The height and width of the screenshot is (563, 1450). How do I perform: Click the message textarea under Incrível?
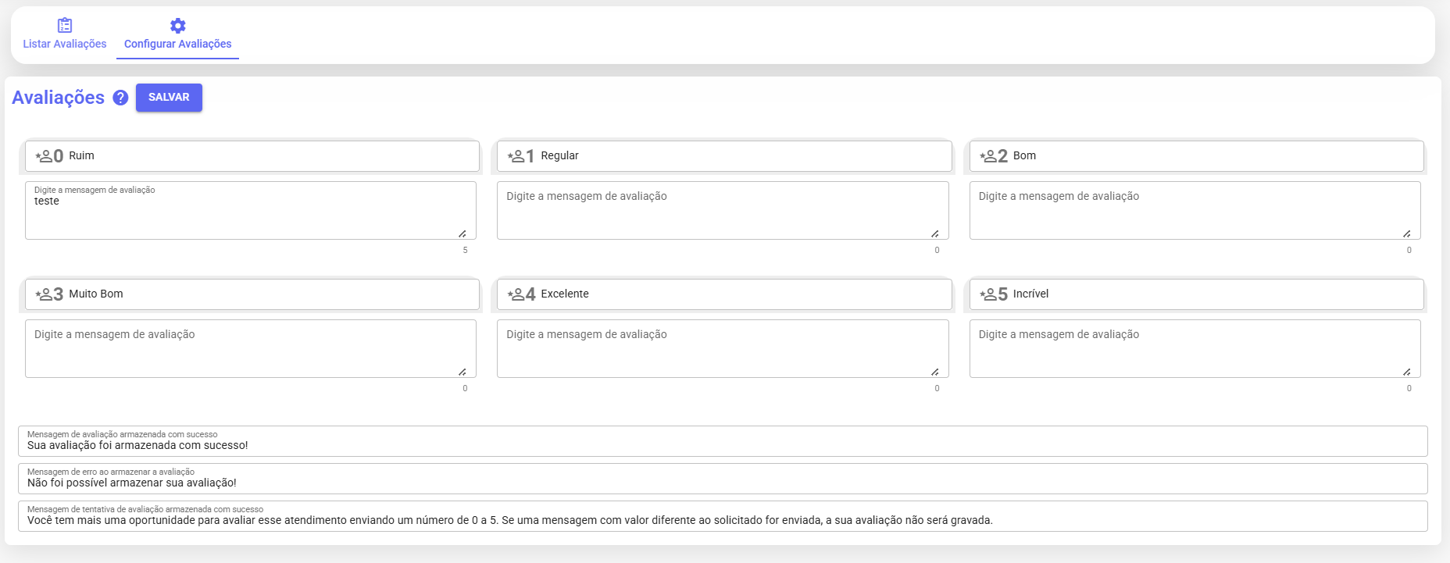point(1194,349)
